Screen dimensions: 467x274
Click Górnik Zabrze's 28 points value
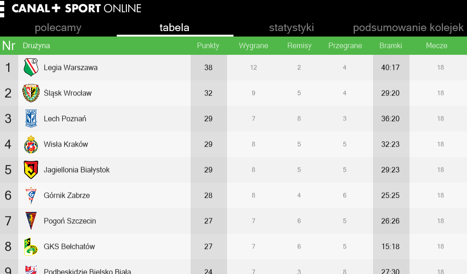pyautogui.click(x=208, y=195)
